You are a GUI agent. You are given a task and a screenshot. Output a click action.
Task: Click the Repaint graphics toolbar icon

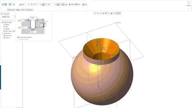point(103,13)
